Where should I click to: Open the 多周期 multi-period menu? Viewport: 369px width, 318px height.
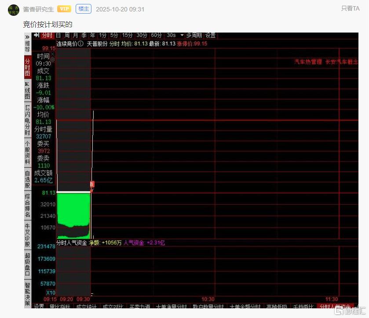coord(194,35)
